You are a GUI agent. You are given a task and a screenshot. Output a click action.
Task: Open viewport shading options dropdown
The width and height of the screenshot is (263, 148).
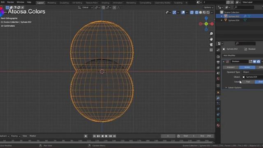tap(212, 12)
